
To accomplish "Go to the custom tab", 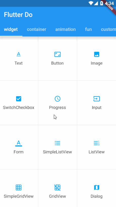I will pos(108,29).
